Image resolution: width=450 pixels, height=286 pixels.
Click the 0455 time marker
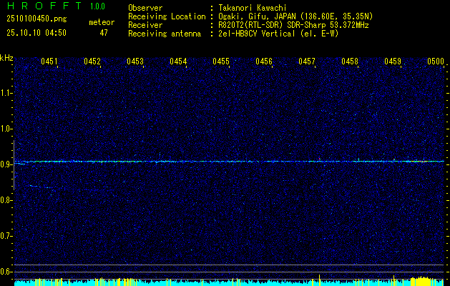pos(221,61)
